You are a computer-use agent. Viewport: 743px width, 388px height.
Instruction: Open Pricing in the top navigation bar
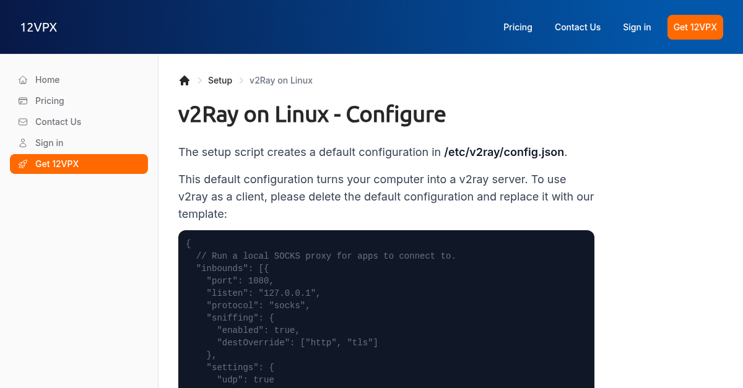518,27
